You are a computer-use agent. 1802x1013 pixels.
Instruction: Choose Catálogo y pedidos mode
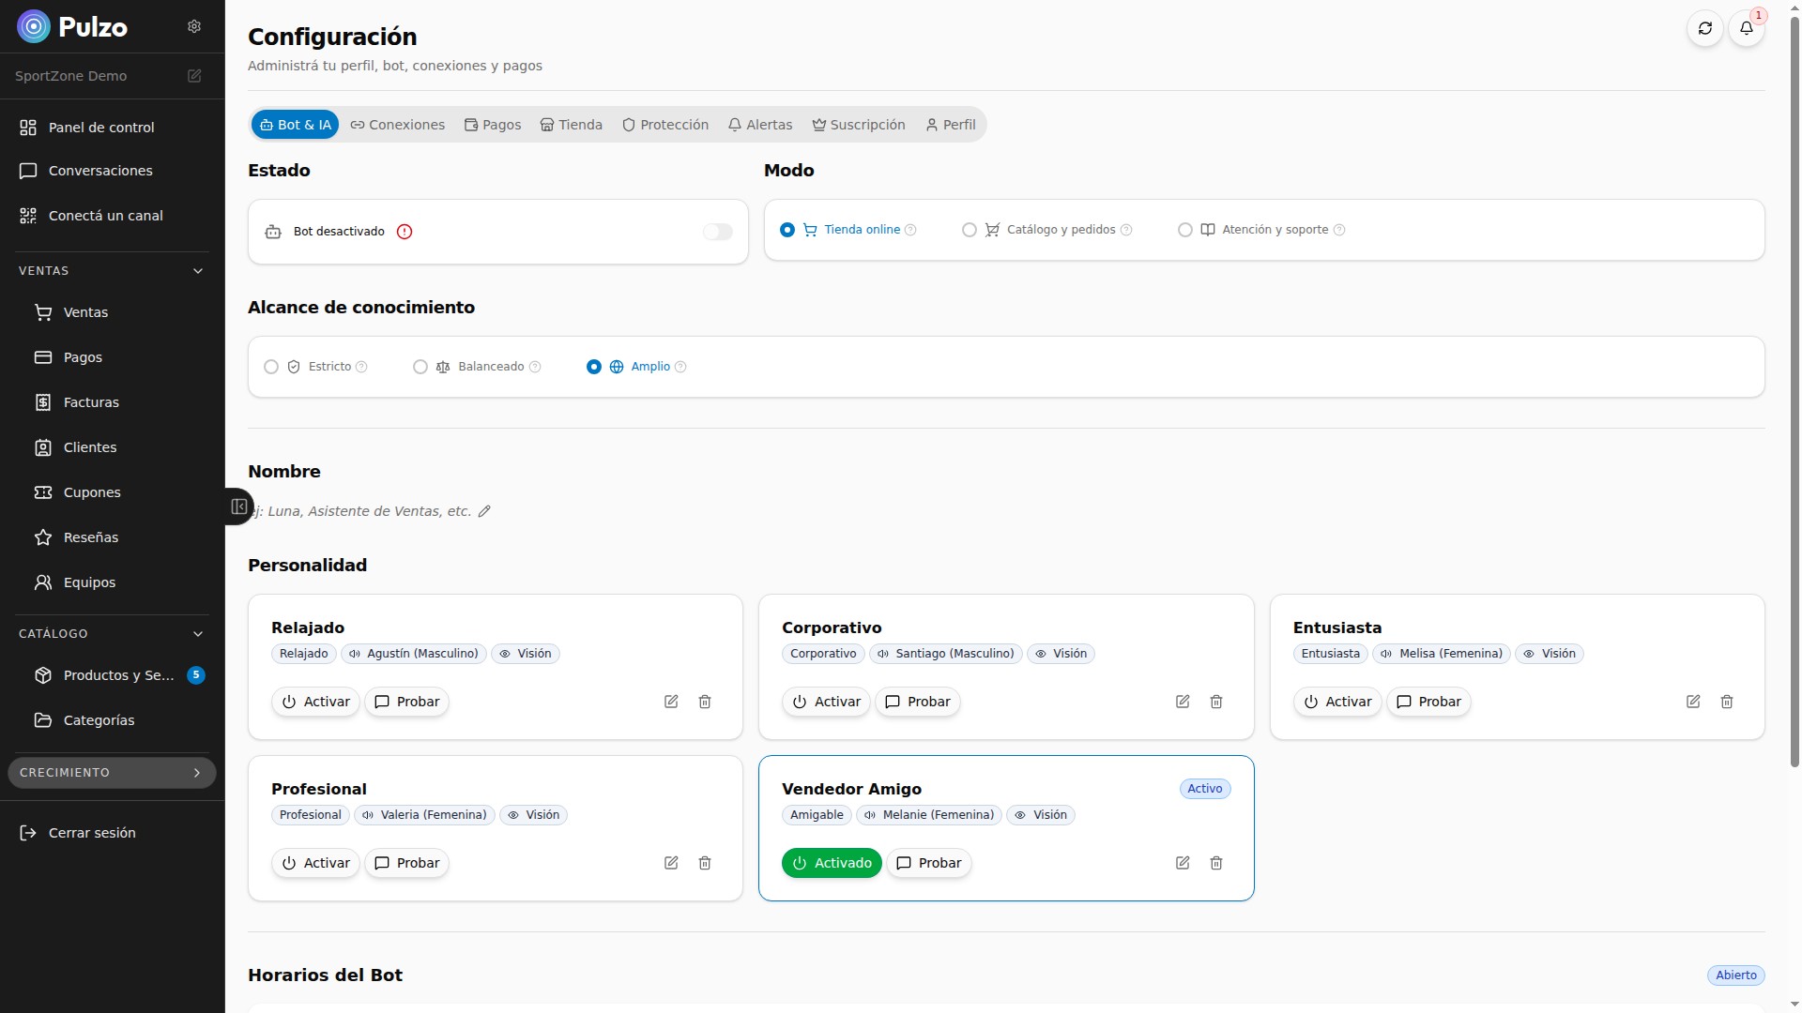point(969,230)
